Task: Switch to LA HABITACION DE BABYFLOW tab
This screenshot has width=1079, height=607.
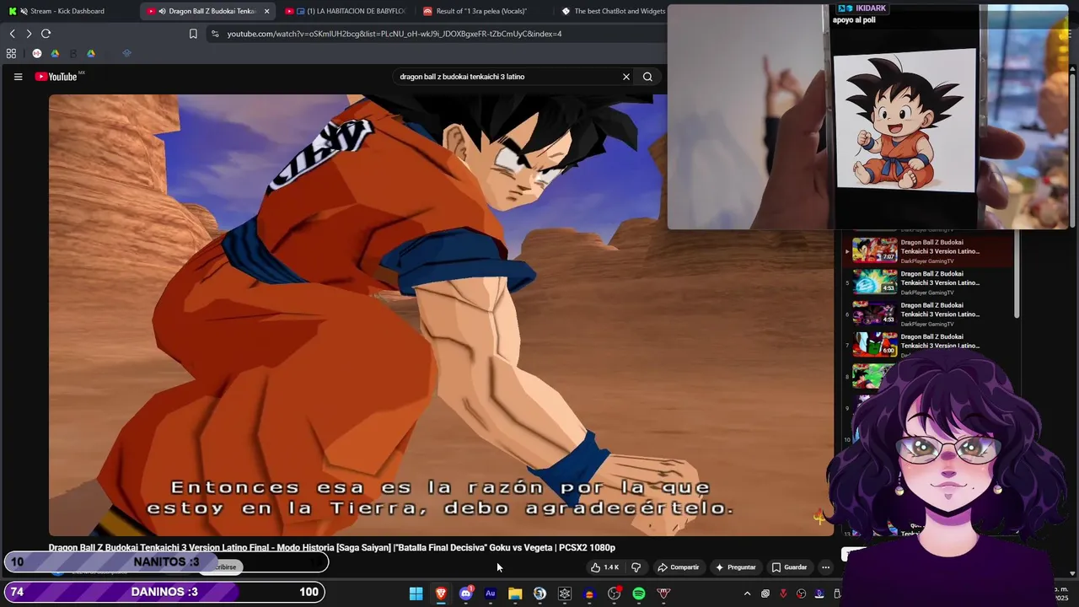Action: pos(346,11)
